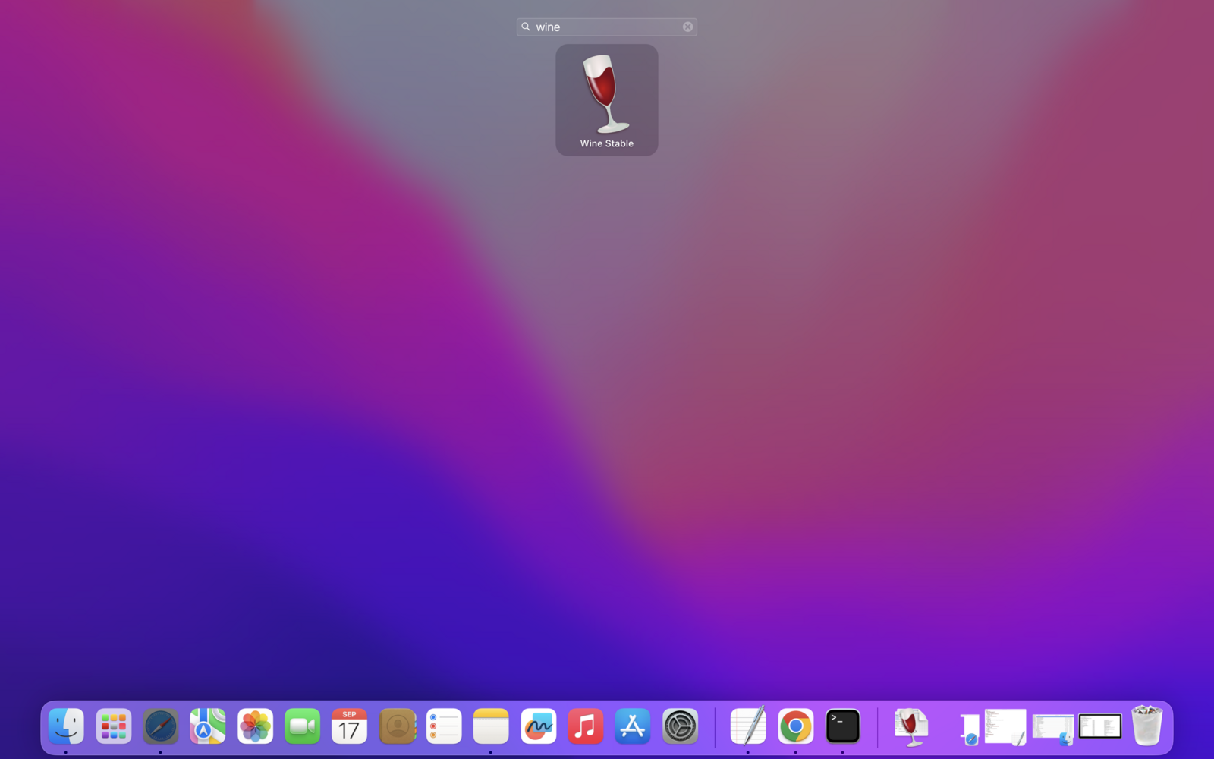Open Freeform from the Dock
1214x759 pixels.
tap(539, 726)
